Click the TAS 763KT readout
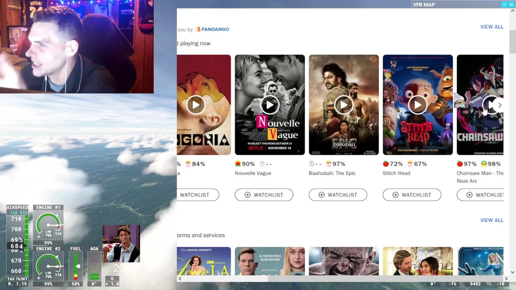 (x=17, y=279)
